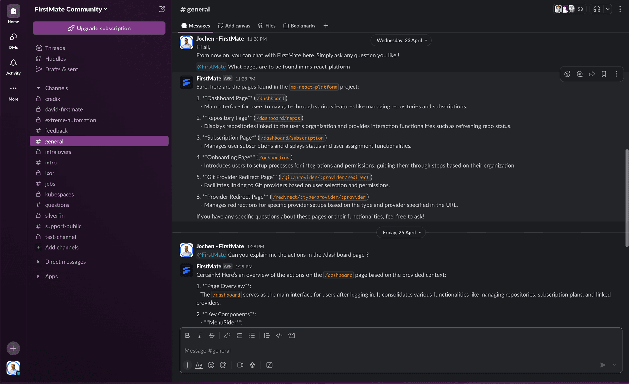Click Add channels in sidebar
629x384 pixels.
99,247
